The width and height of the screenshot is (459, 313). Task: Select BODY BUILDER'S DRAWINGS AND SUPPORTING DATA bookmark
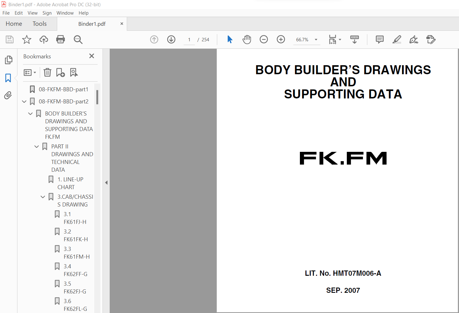(x=69, y=125)
